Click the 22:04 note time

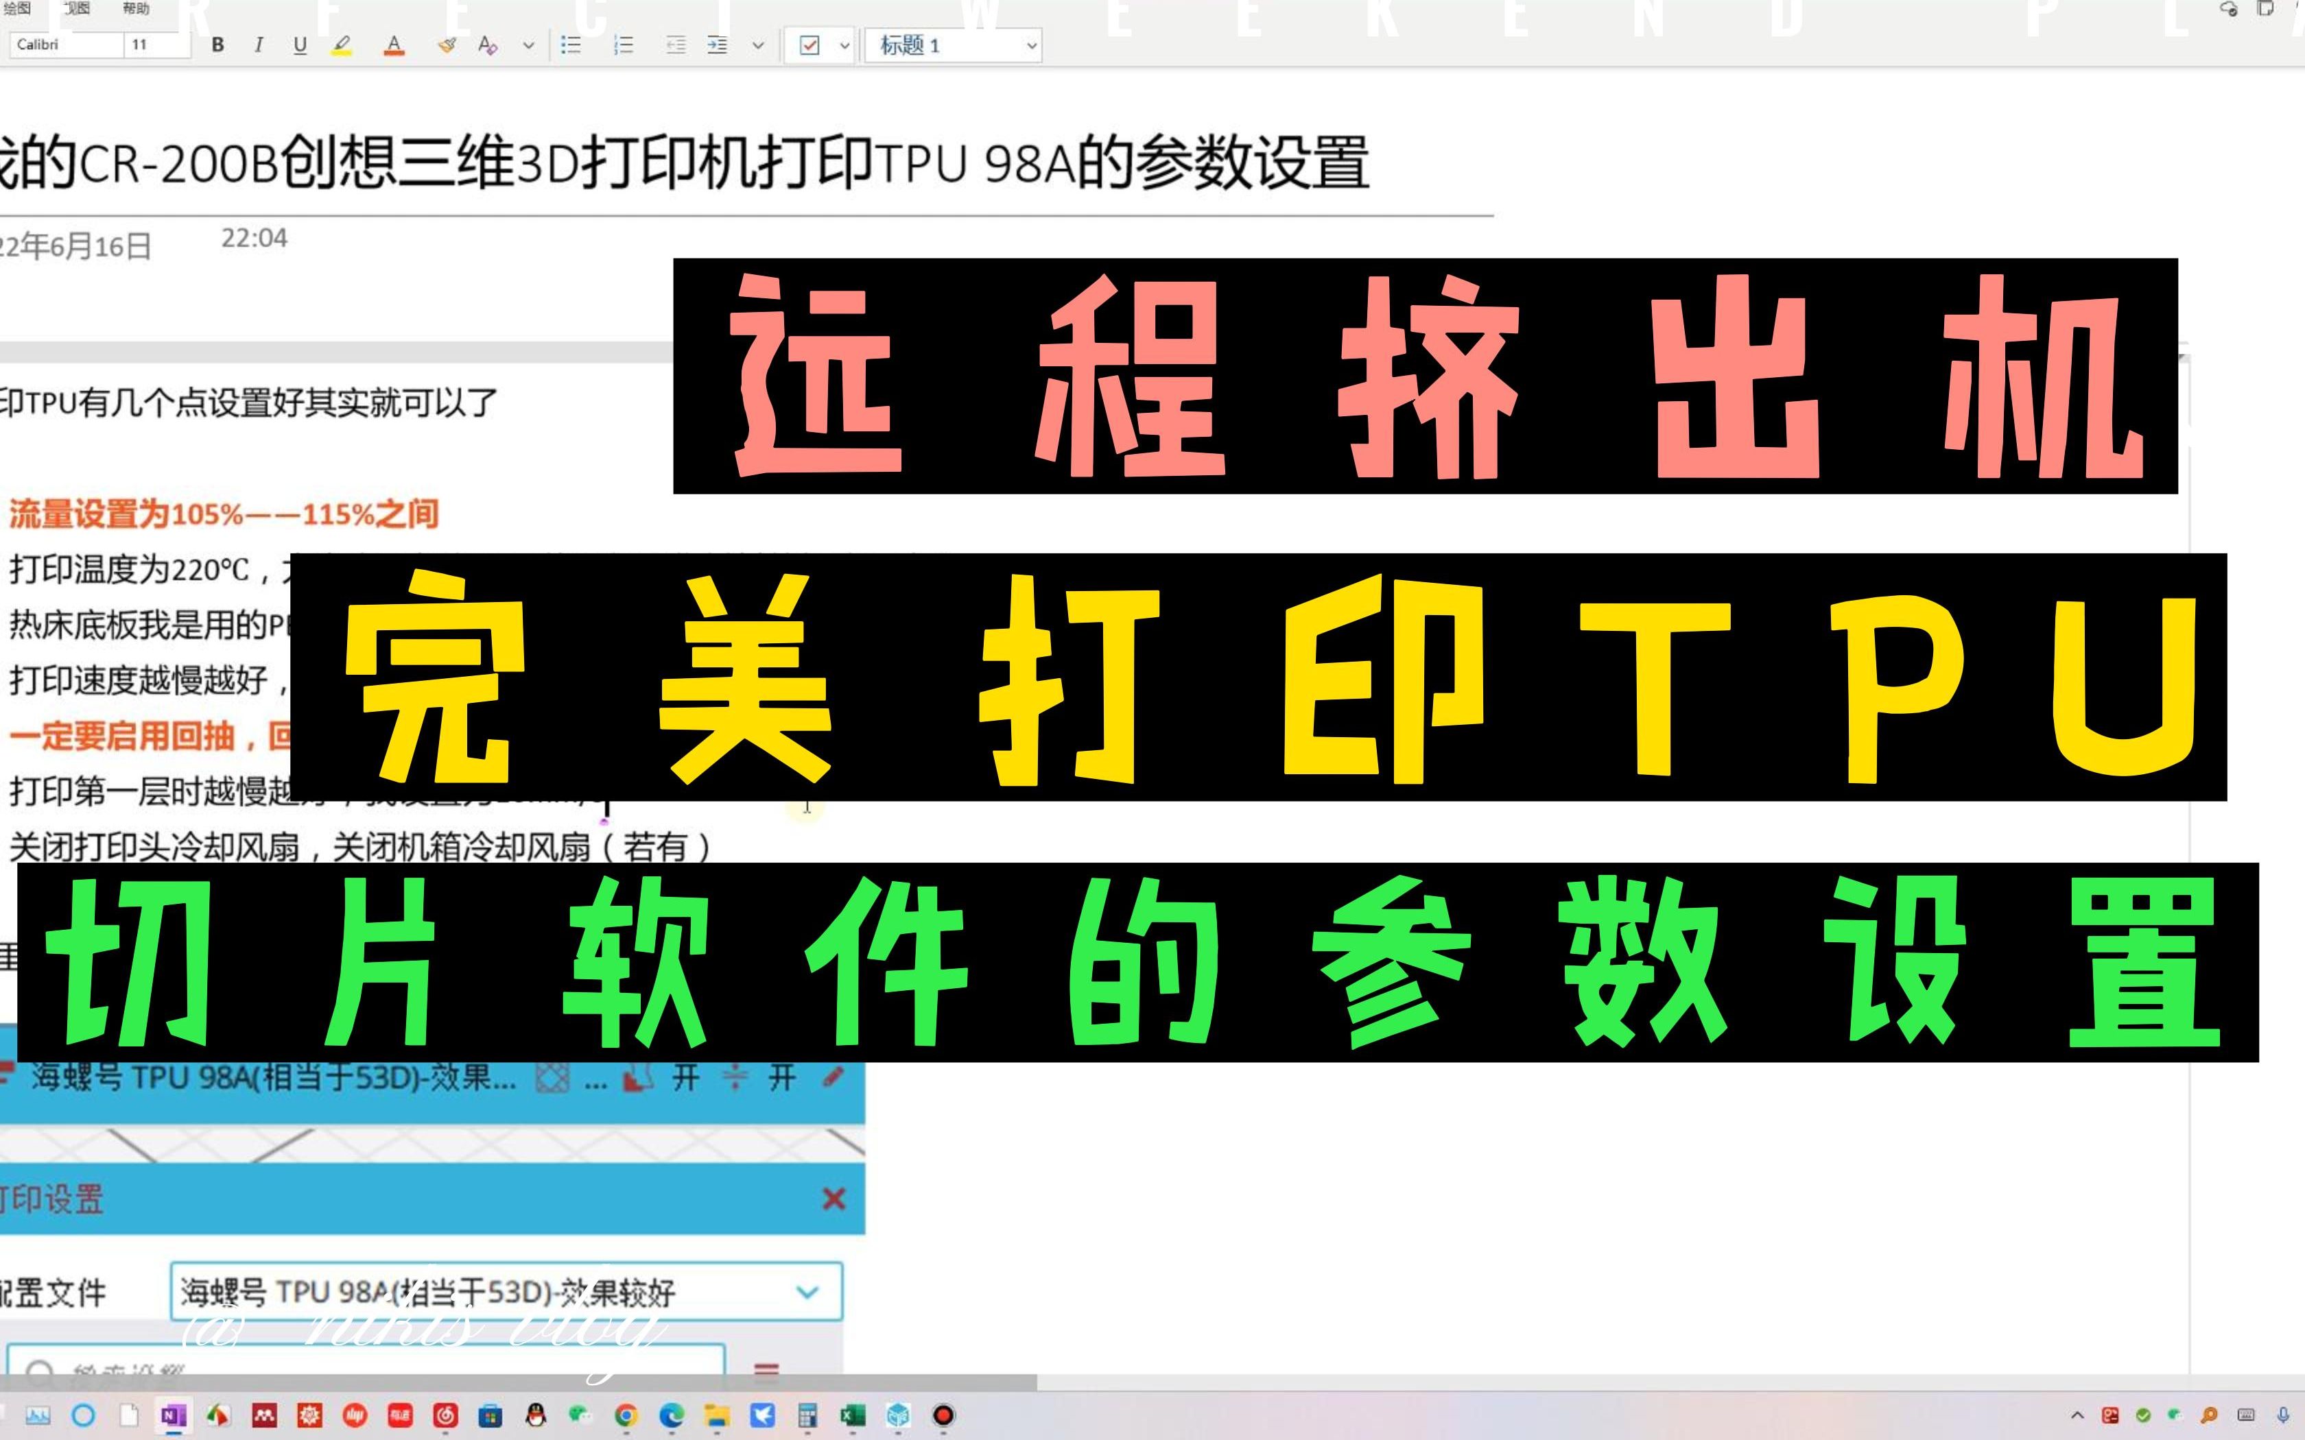click(x=255, y=238)
